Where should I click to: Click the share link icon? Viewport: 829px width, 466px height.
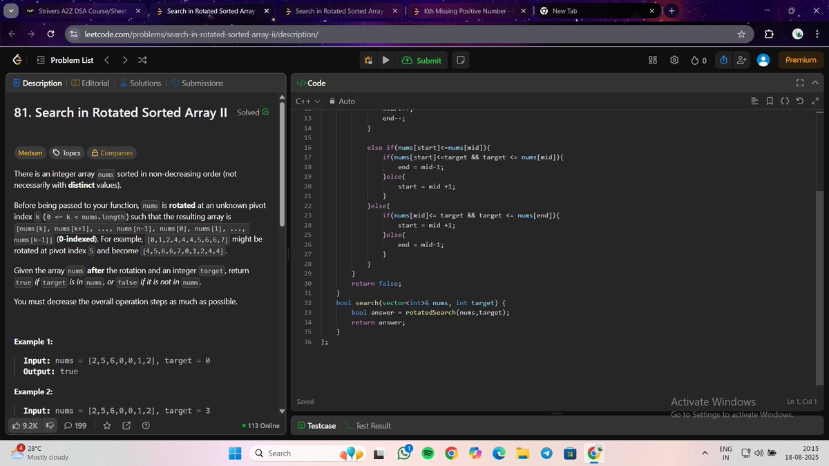click(126, 426)
